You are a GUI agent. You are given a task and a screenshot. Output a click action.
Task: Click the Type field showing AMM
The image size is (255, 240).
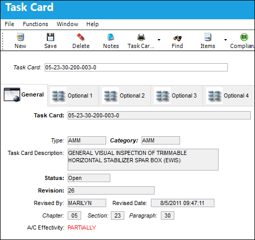click(87, 140)
